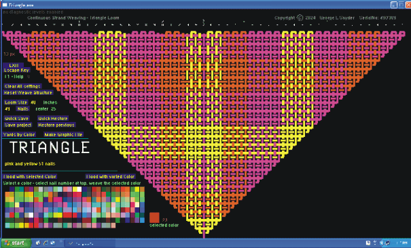Click Flood with selected Color
Image resolution: width=411 pixels, height=248 pixels.
pos(30,177)
